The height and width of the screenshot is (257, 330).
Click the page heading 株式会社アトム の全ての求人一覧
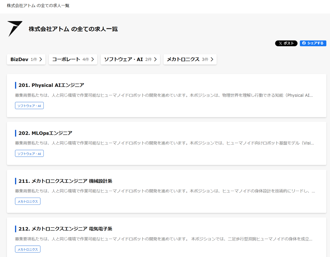(73, 29)
